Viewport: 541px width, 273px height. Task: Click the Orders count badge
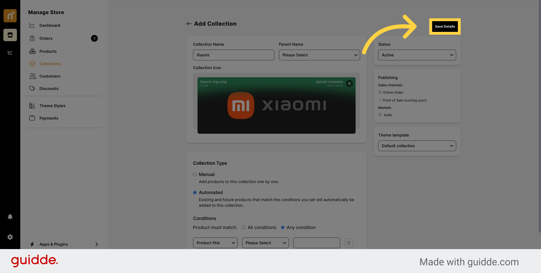(x=94, y=38)
